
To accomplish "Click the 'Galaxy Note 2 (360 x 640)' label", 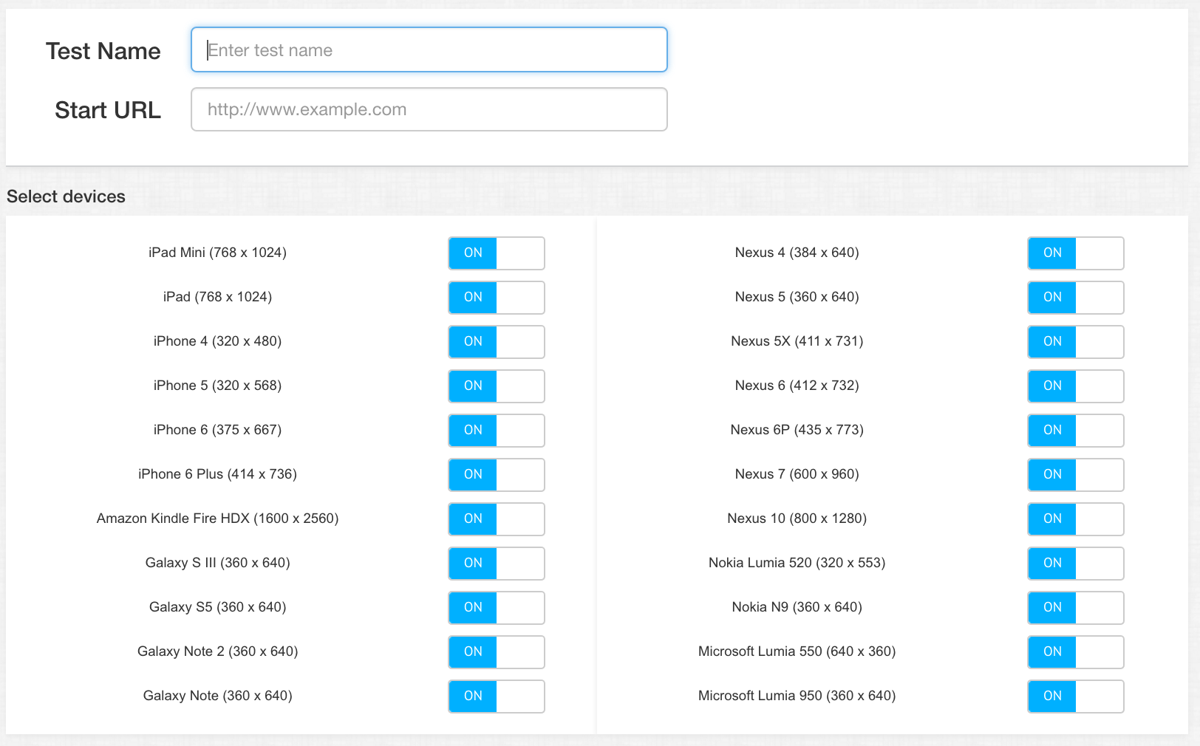I will [217, 651].
